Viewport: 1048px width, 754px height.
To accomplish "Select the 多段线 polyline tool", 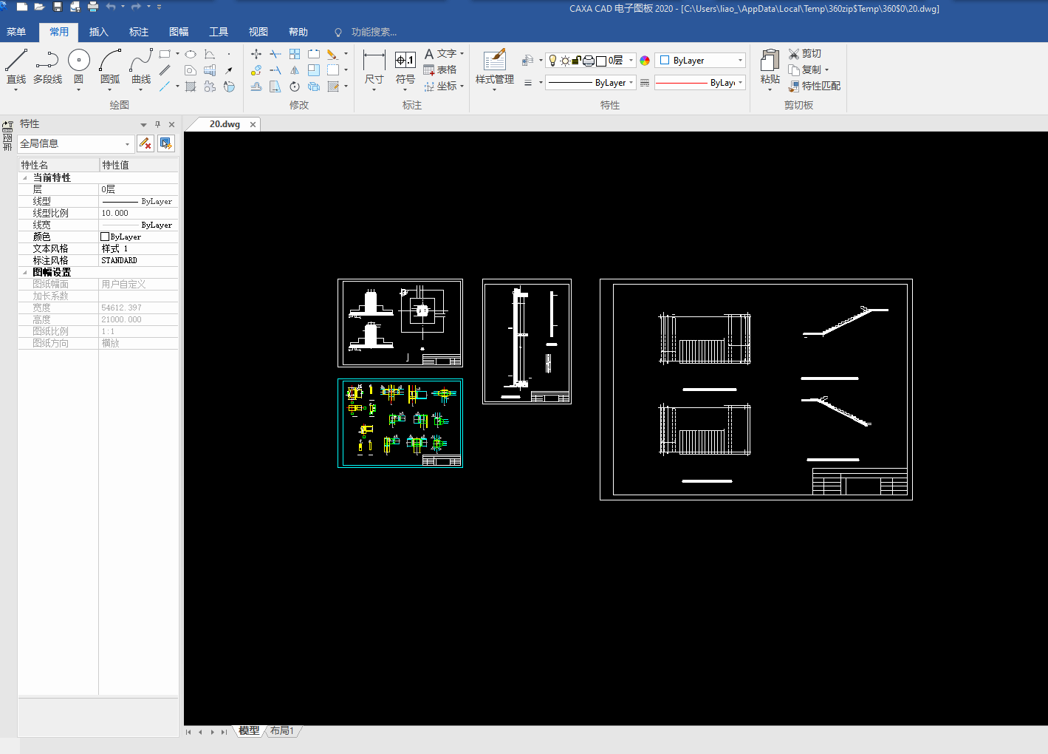I will (x=47, y=67).
